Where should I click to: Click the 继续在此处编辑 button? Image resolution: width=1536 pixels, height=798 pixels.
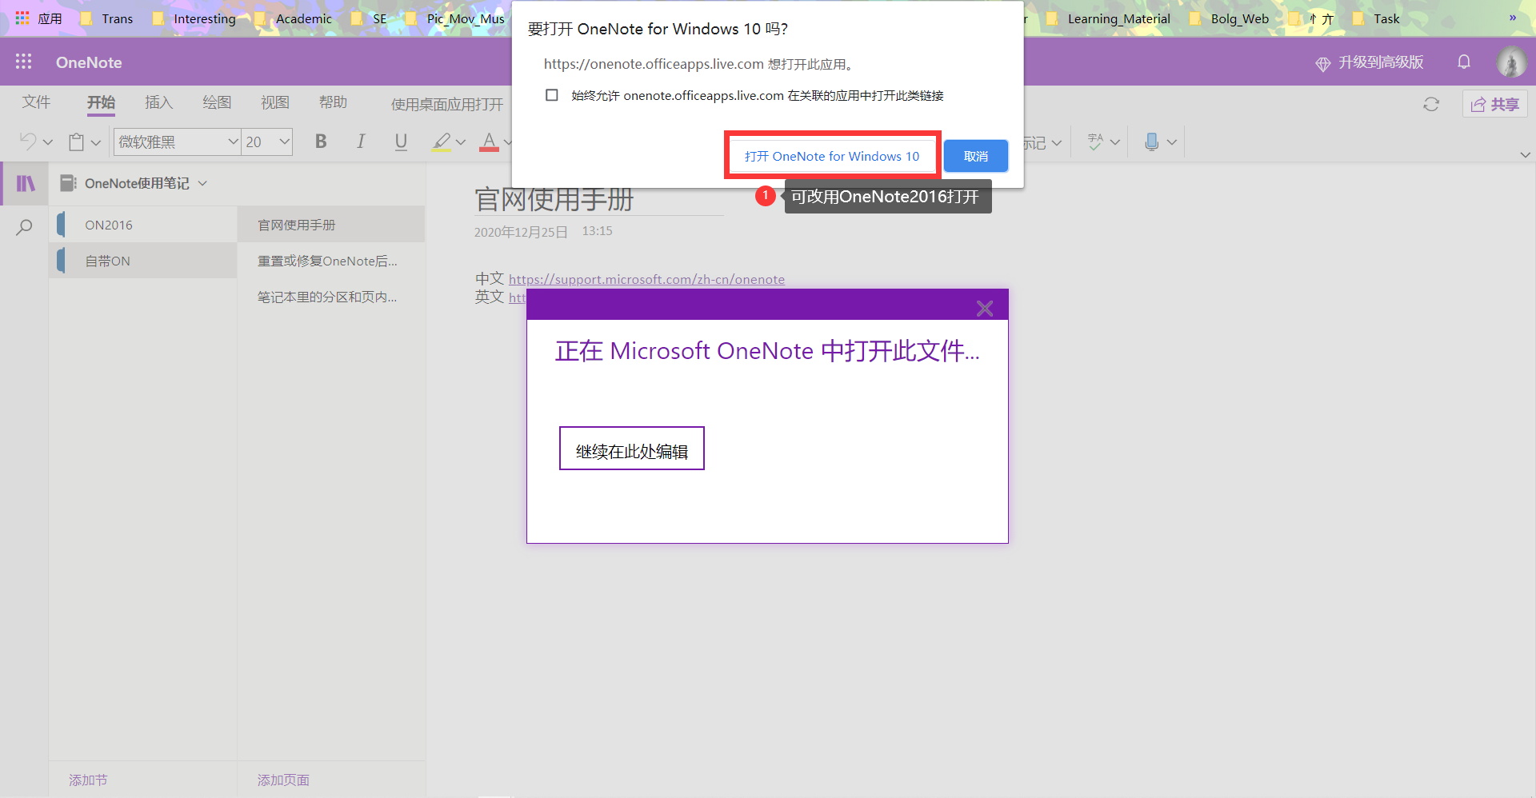(632, 449)
